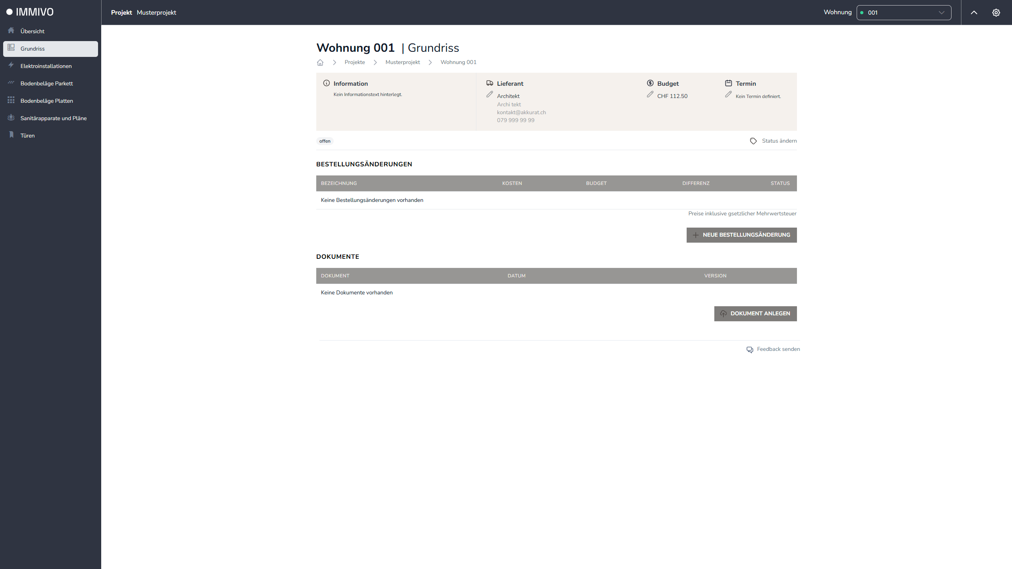Click the Feedback senden speech bubble icon
The image size is (1012, 569).
pos(750,350)
